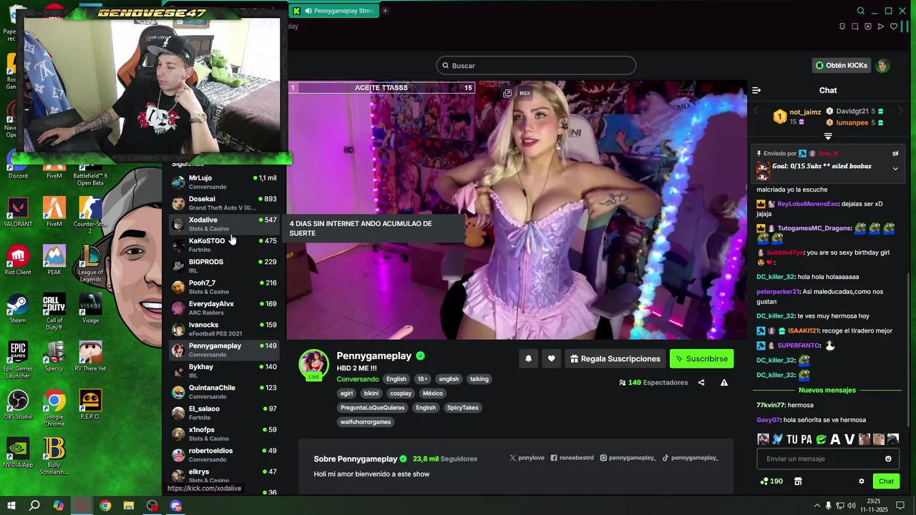Image resolution: width=916 pixels, height=515 pixels.
Task: Open QuintanaChile channel in sidebar
Action: click(x=224, y=392)
